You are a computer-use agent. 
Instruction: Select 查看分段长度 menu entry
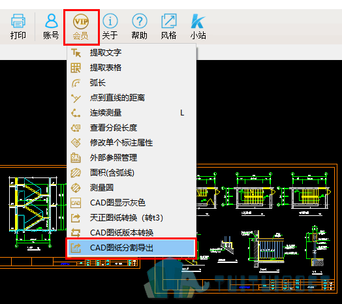click(132, 128)
